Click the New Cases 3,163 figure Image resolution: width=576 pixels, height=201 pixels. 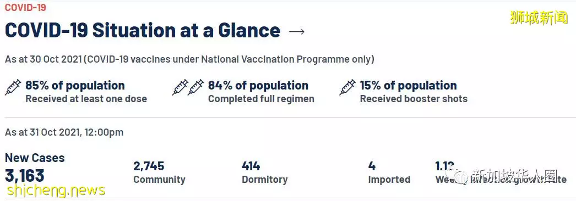(x=25, y=176)
